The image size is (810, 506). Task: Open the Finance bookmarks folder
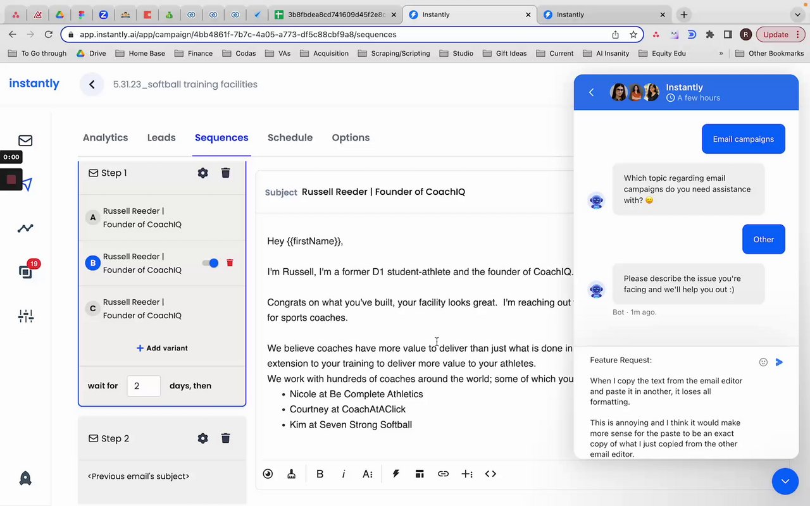(x=194, y=53)
